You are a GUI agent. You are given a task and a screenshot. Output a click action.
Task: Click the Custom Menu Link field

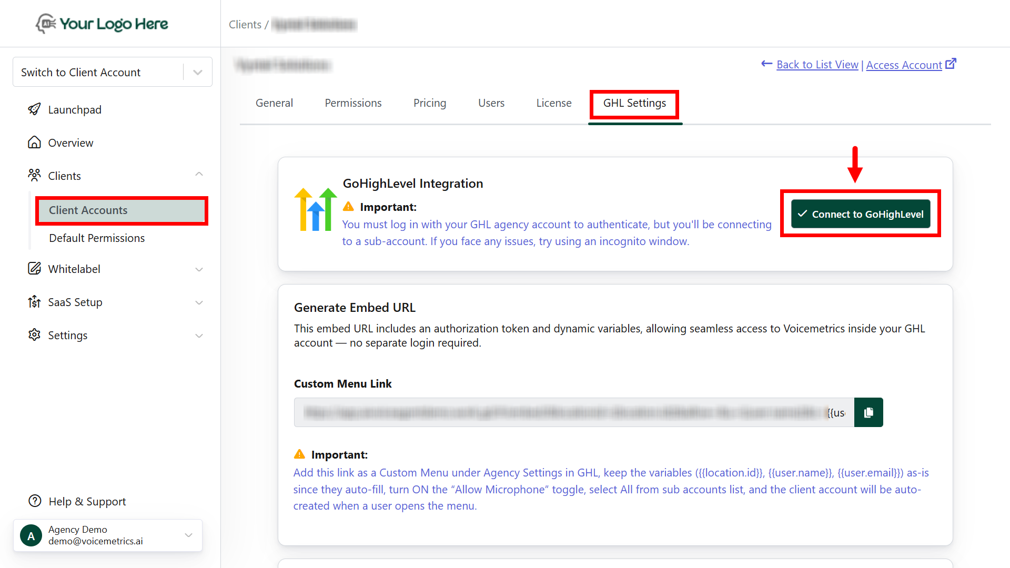(x=573, y=412)
